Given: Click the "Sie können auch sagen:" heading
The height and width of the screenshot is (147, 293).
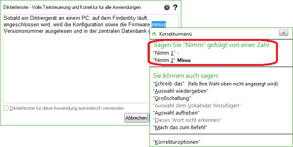Looking at the screenshot, I should (x=186, y=76).
